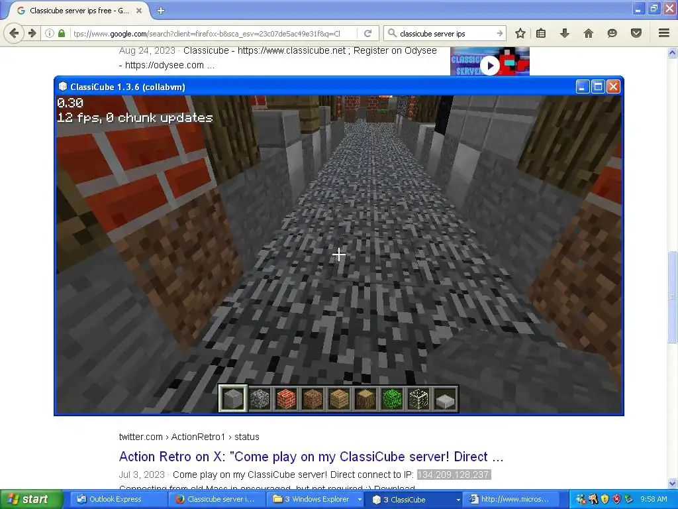Select the green leaves block in the hotbar
678x509 pixels.
[x=392, y=398]
